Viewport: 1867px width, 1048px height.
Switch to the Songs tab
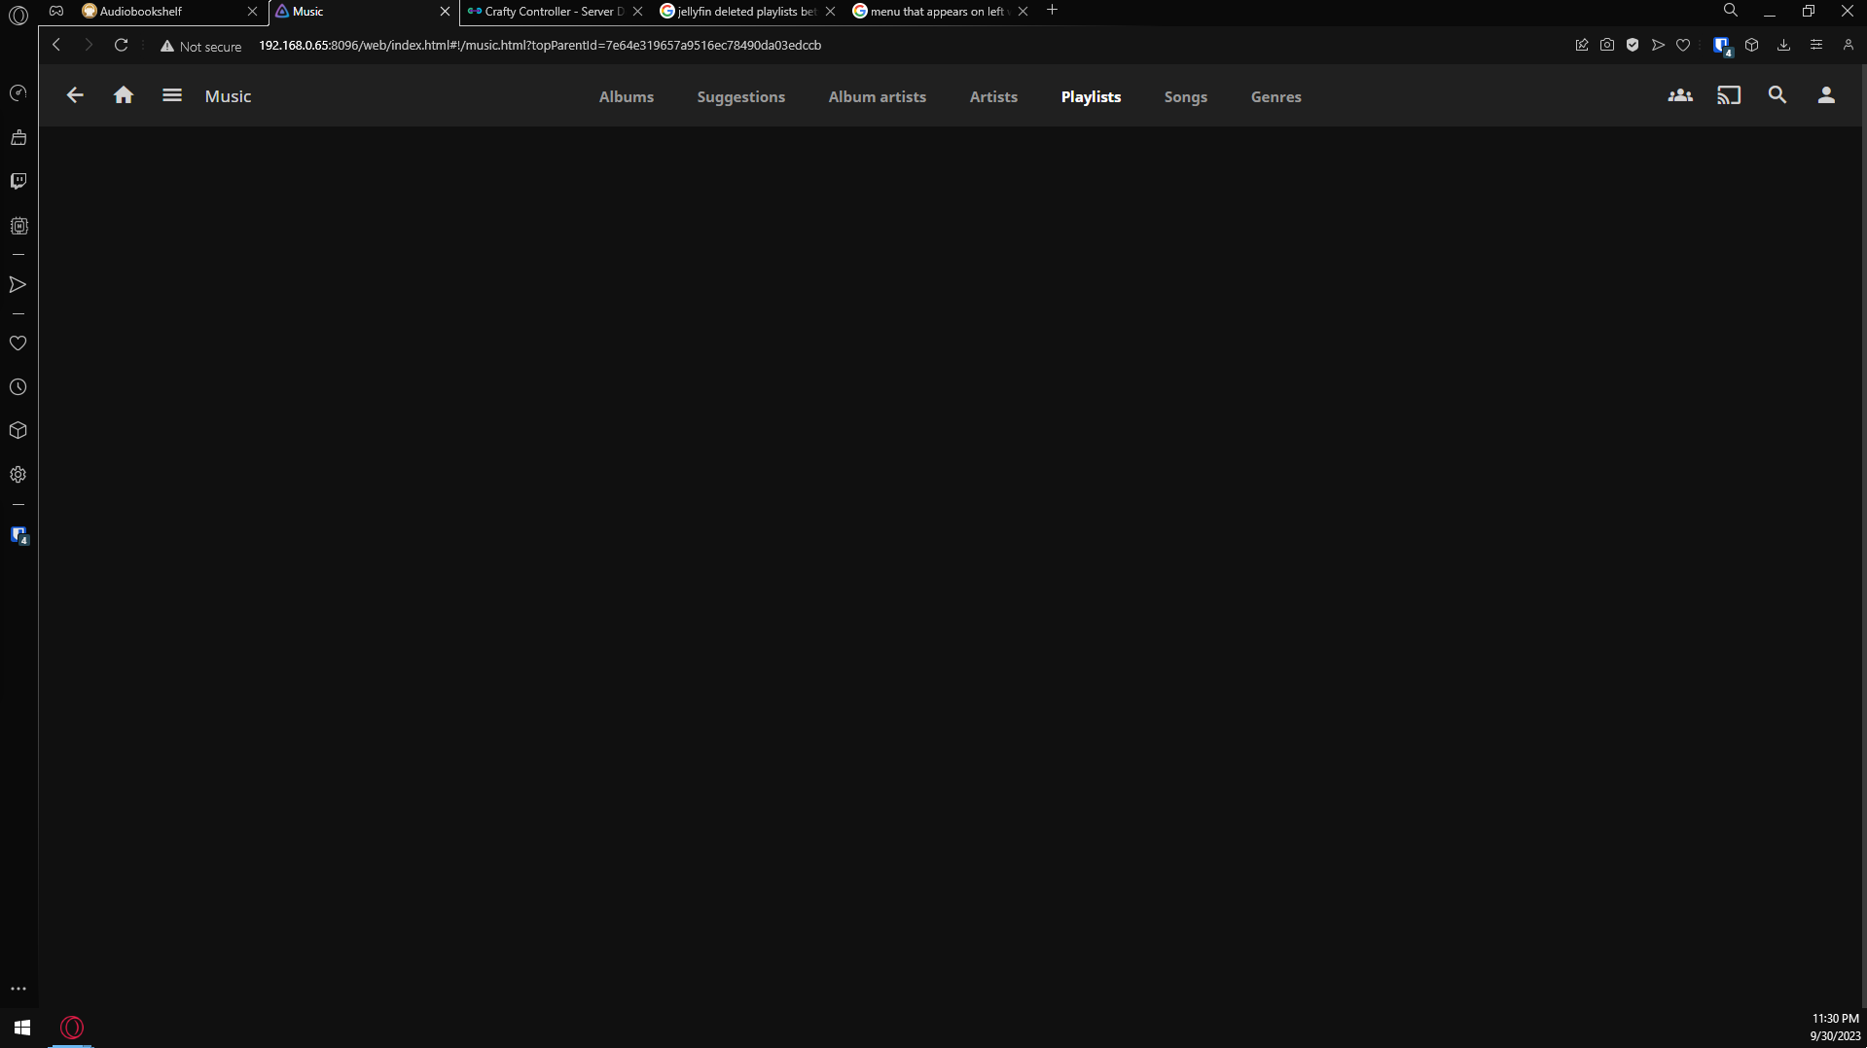[1186, 97]
